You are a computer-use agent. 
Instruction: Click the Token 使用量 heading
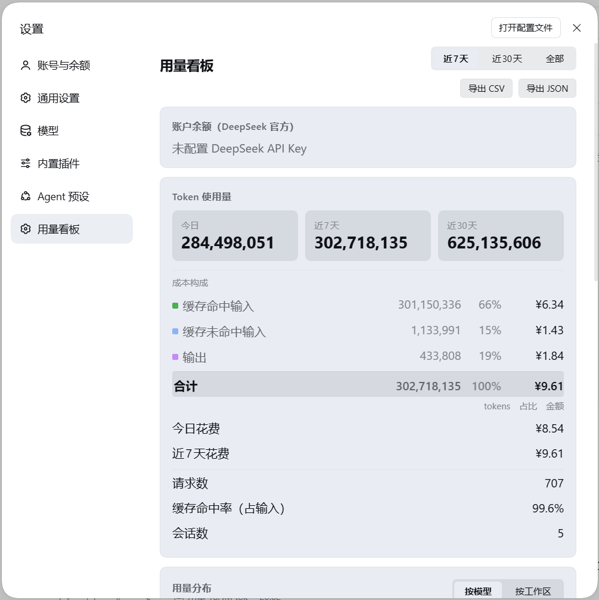tap(201, 197)
